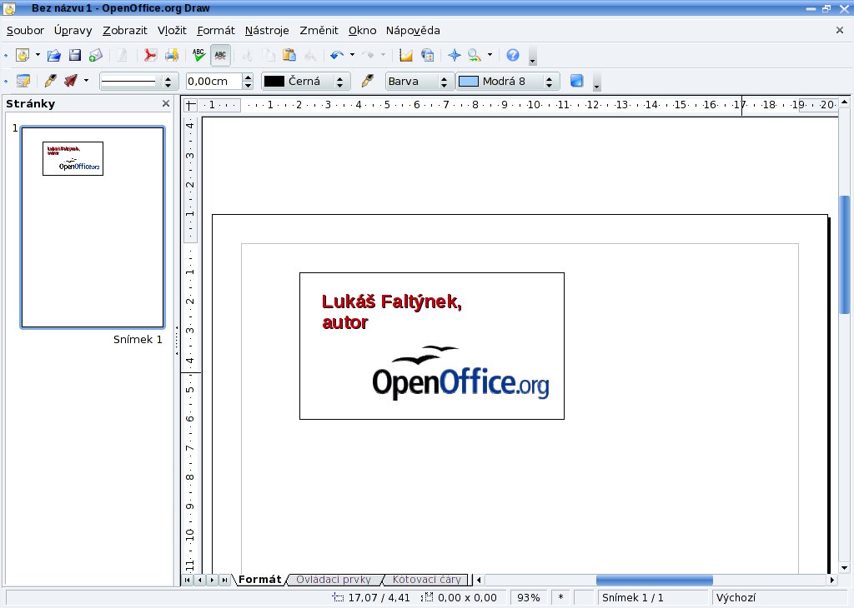854x608 pixels.
Task: Open the Černá line color dropdown
Action: click(x=305, y=82)
